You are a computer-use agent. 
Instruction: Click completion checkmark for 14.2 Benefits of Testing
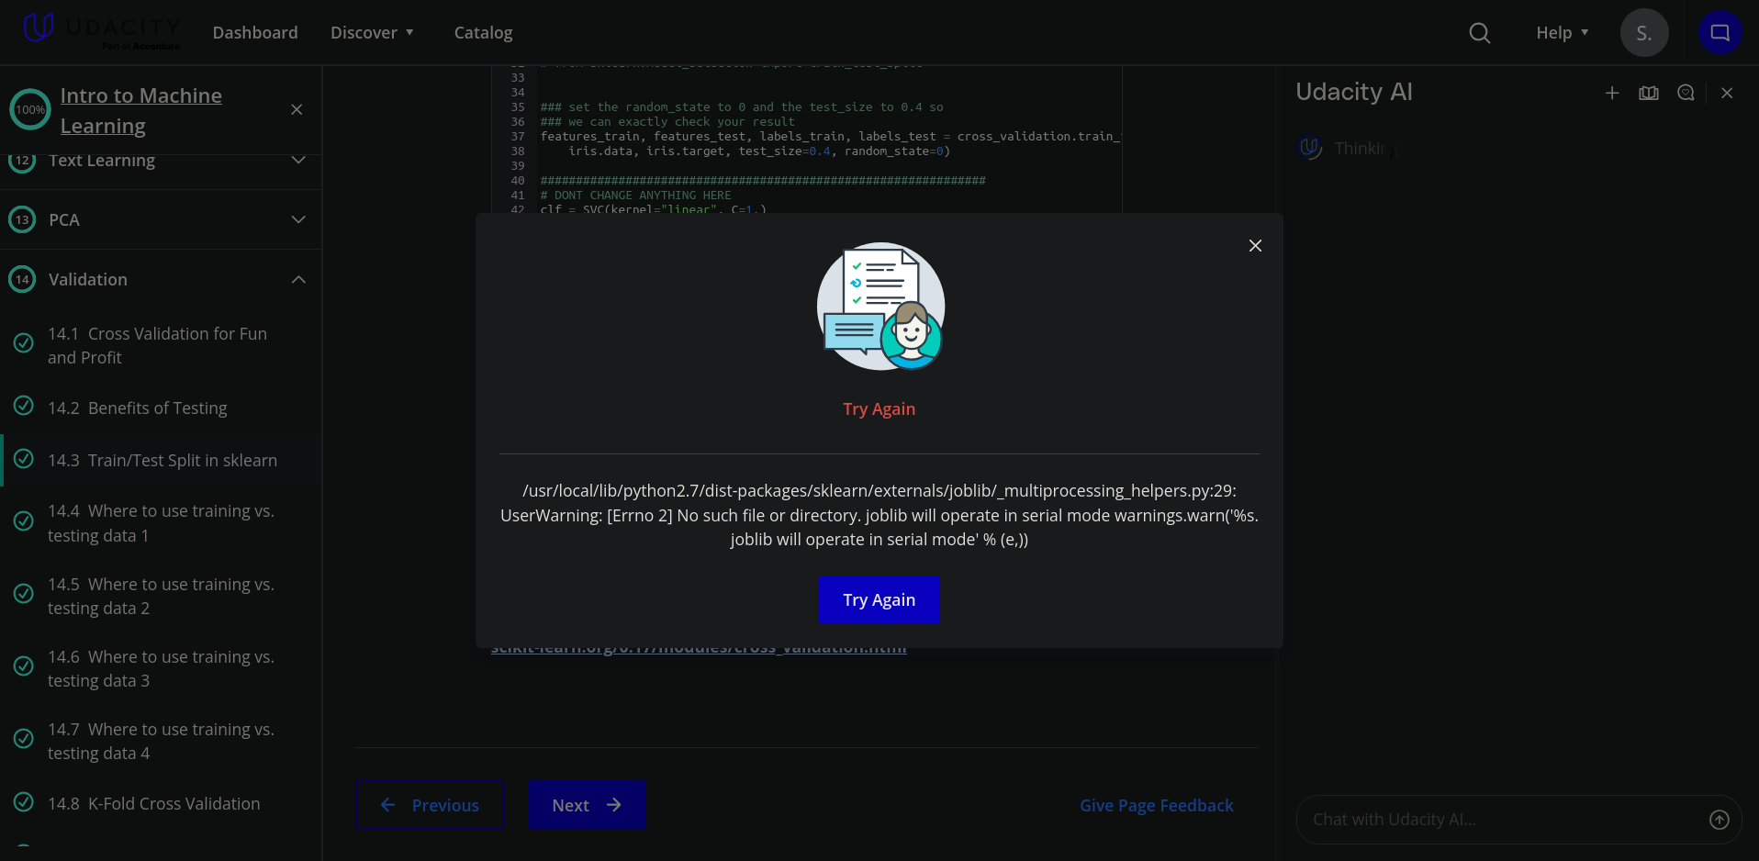click(x=24, y=406)
